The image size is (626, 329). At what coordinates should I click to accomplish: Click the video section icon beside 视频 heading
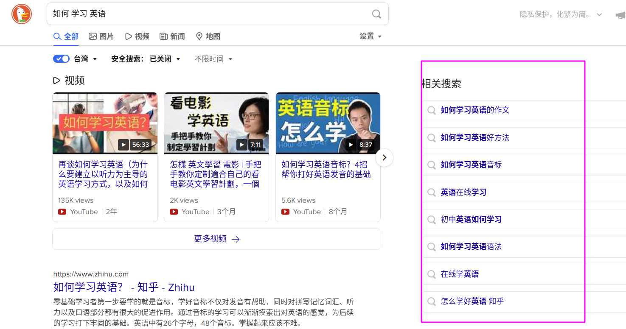click(x=56, y=80)
